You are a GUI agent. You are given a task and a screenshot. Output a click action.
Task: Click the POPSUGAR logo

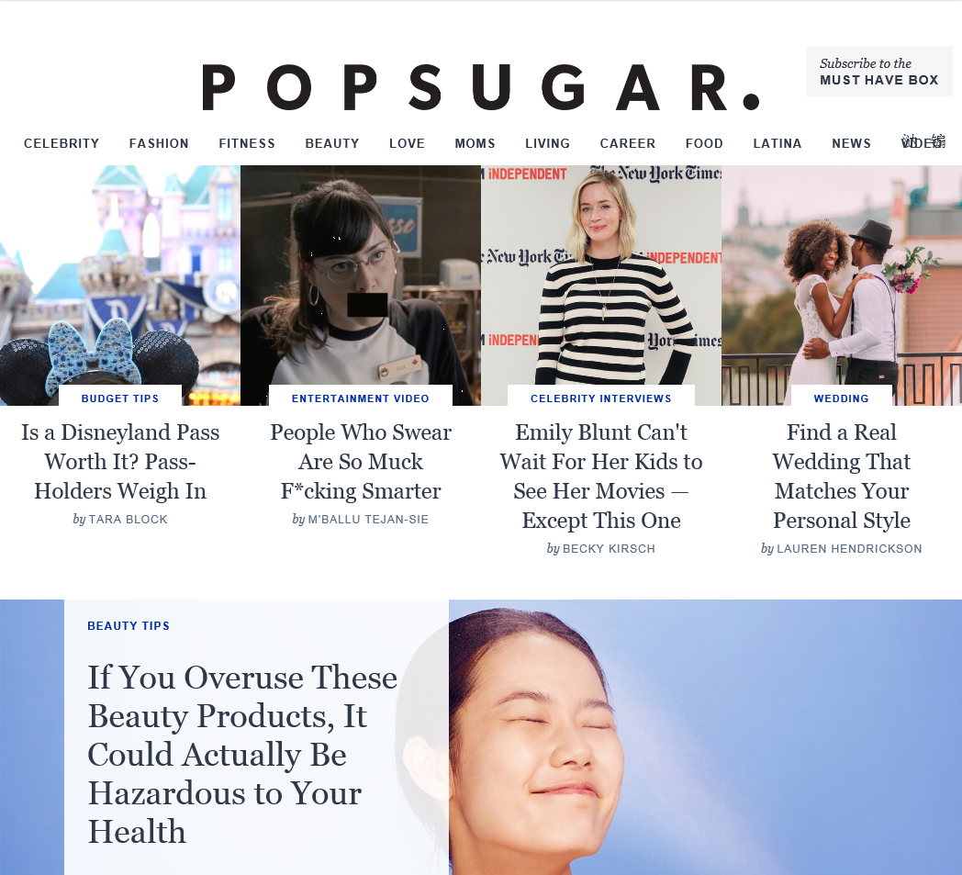[x=480, y=87]
